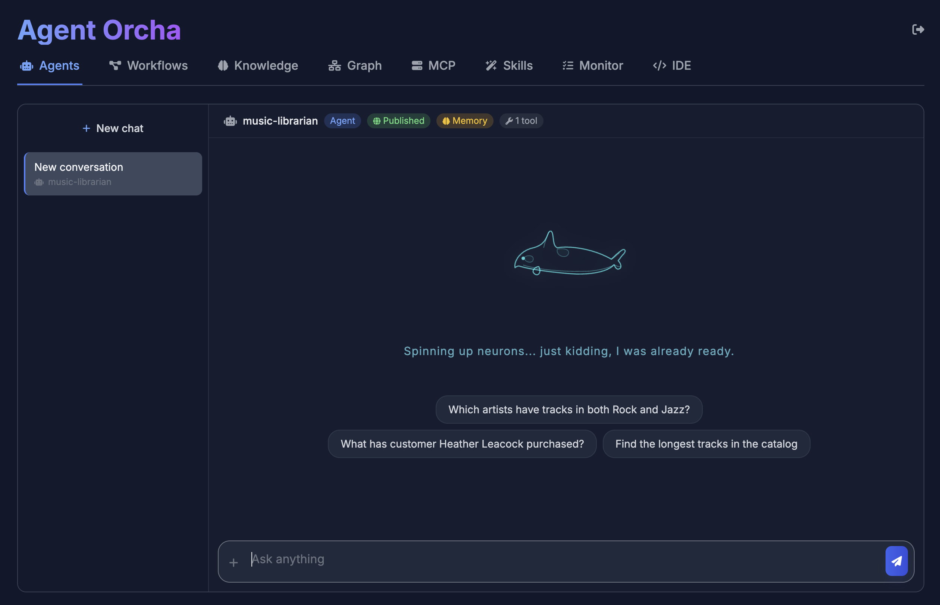Click into the Ask anything input field

pyautogui.click(x=471, y=559)
